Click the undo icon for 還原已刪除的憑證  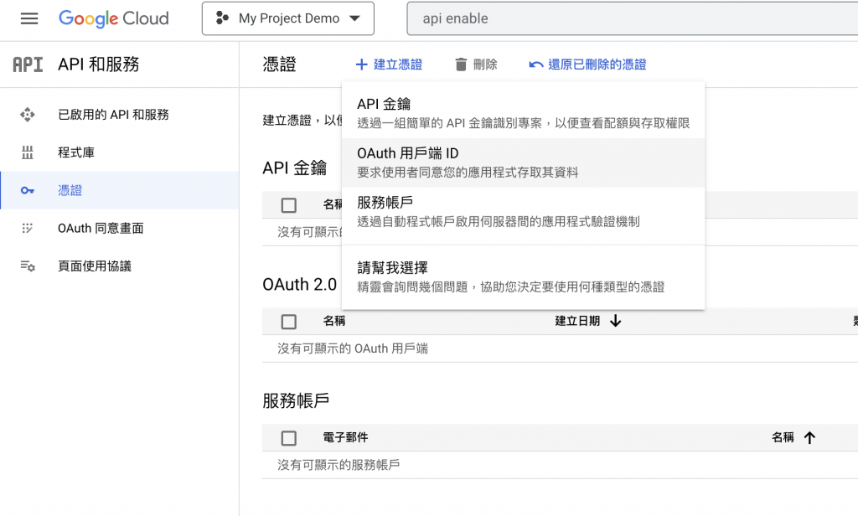536,64
